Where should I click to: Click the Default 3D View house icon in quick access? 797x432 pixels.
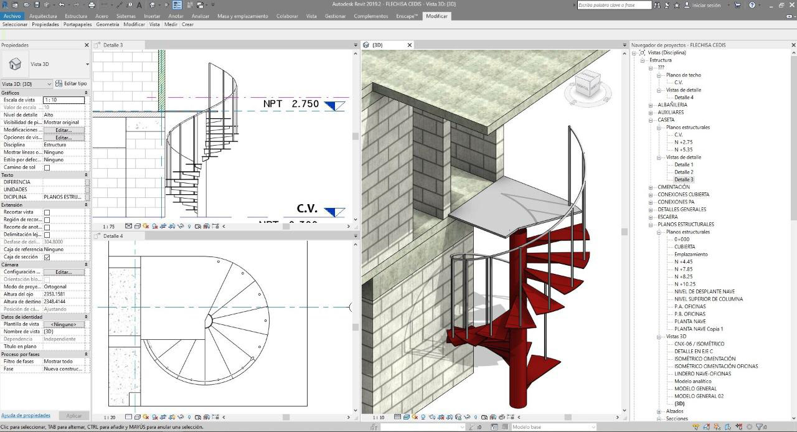click(x=152, y=4)
